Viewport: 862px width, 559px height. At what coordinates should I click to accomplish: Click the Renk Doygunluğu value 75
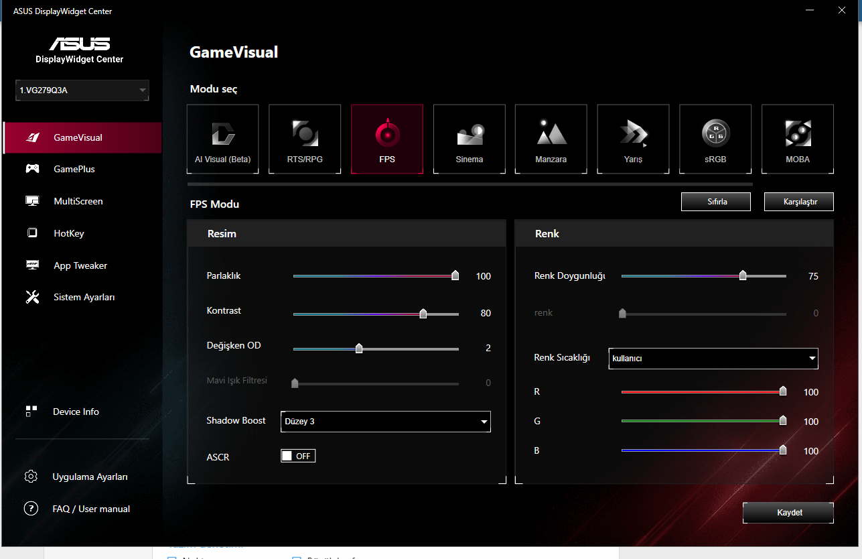(x=813, y=276)
